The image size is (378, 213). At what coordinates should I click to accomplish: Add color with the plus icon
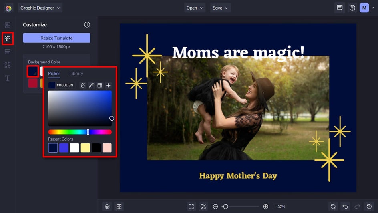[x=108, y=85]
